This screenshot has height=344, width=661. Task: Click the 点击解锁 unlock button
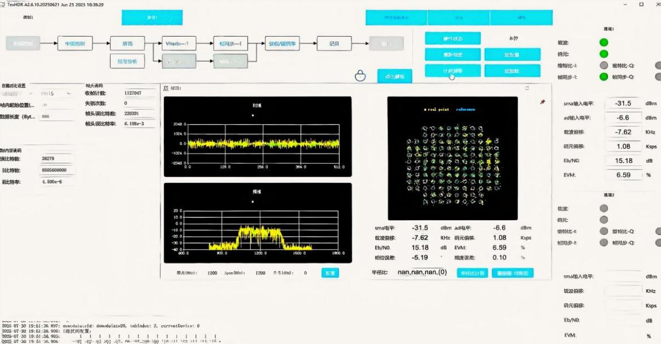394,76
